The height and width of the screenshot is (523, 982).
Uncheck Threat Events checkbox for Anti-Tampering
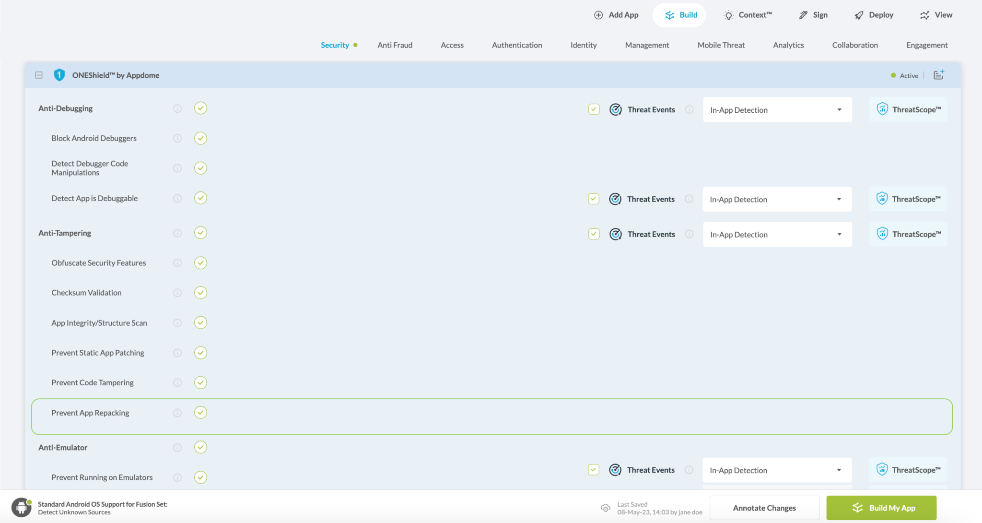[594, 234]
